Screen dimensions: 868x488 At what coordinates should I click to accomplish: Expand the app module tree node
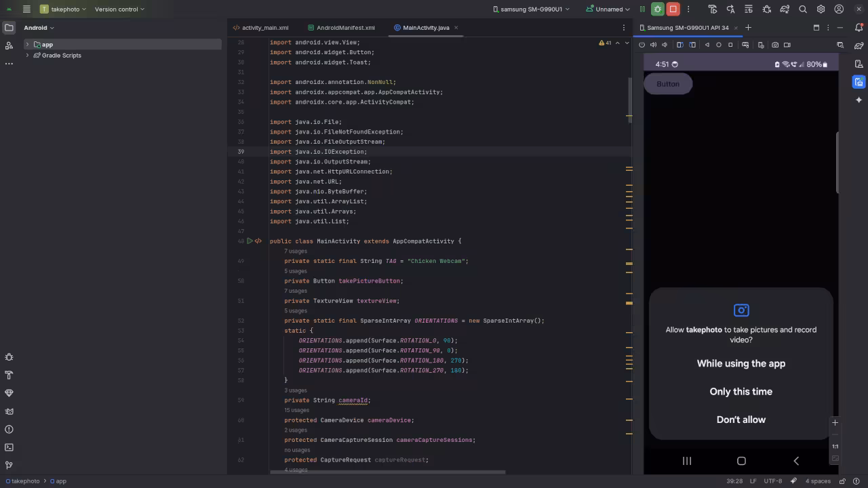tap(27, 45)
